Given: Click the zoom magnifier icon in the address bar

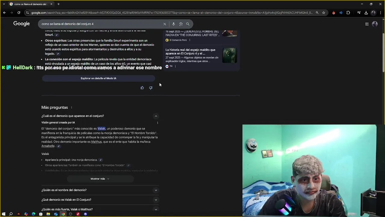Looking at the screenshot, I should (x=317, y=13).
